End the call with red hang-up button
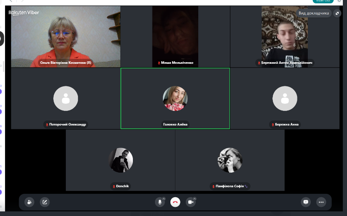The height and width of the screenshot is (216, 347). (x=175, y=202)
